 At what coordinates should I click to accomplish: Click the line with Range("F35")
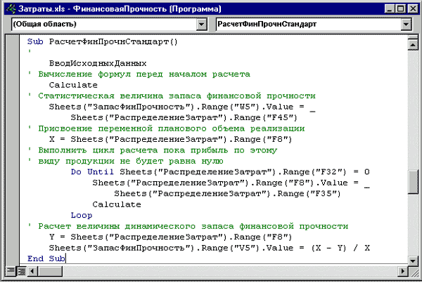(x=227, y=194)
